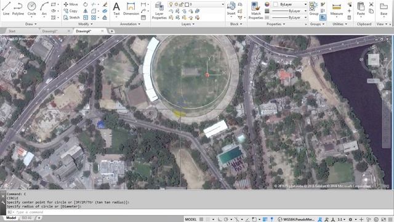Switch to the ISO A1 layout tab
The height and width of the screenshot is (222, 394).
click(26, 218)
